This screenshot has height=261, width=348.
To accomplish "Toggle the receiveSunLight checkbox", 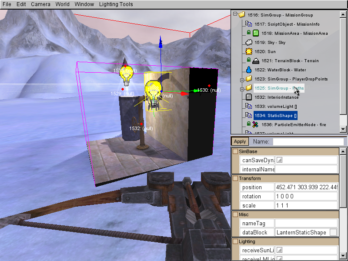I will 279,250.
